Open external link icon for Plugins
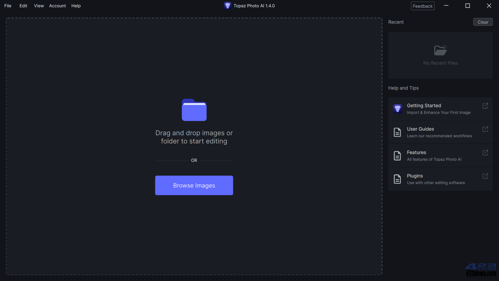Image resolution: width=499 pixels, height=281 pixels. click(x=485, y=176)
